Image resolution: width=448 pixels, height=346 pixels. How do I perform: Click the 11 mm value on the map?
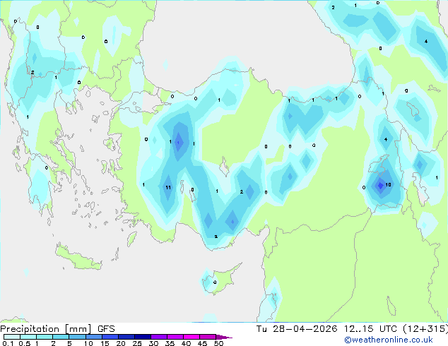pos(168,188)
